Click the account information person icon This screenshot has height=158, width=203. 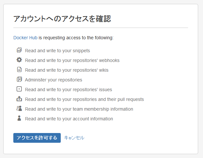pyautogui.click(x=19, y=118)
